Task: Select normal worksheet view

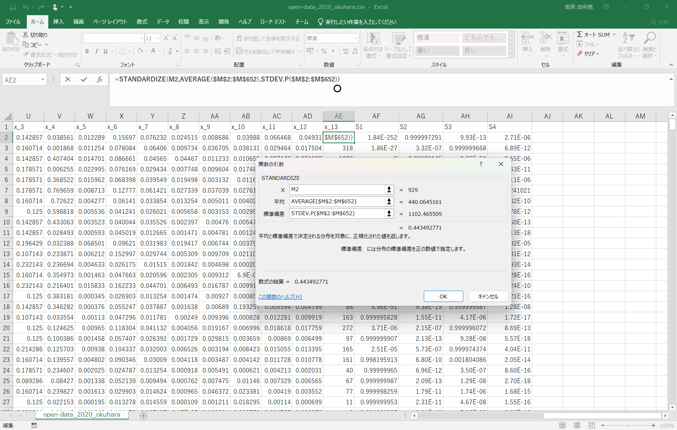Action: pyautogui.click(x=562, y=425)
